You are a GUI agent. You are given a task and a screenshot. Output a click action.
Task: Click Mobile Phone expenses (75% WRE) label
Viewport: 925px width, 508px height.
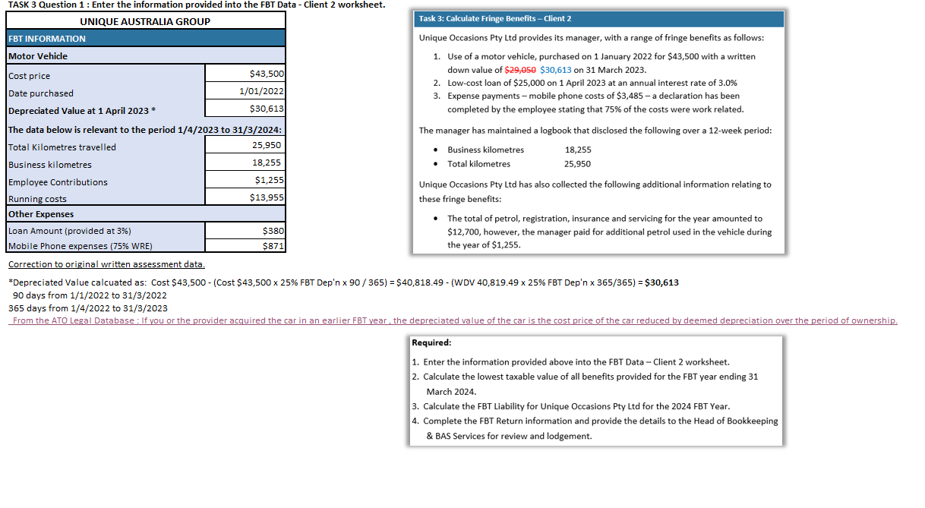(x=106, y=246)
